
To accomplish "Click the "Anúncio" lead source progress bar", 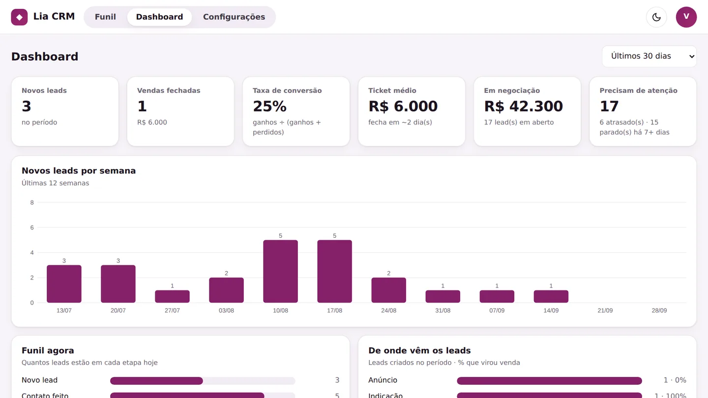I will [x=549, y=381].
